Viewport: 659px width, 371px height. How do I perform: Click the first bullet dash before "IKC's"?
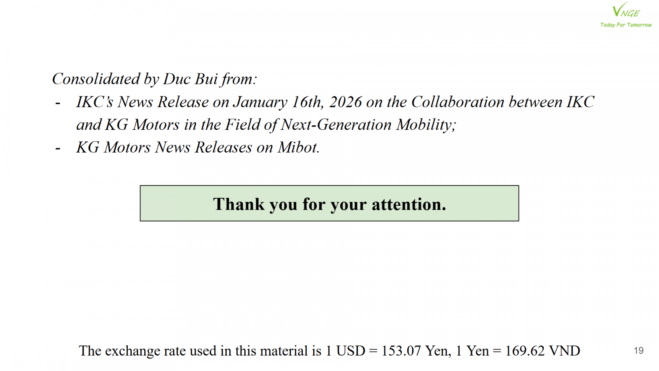pos(58,103)
